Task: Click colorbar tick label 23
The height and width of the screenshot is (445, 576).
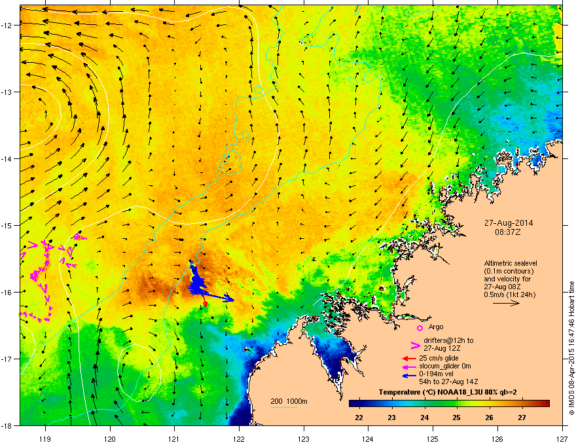Action: (391, 418)
